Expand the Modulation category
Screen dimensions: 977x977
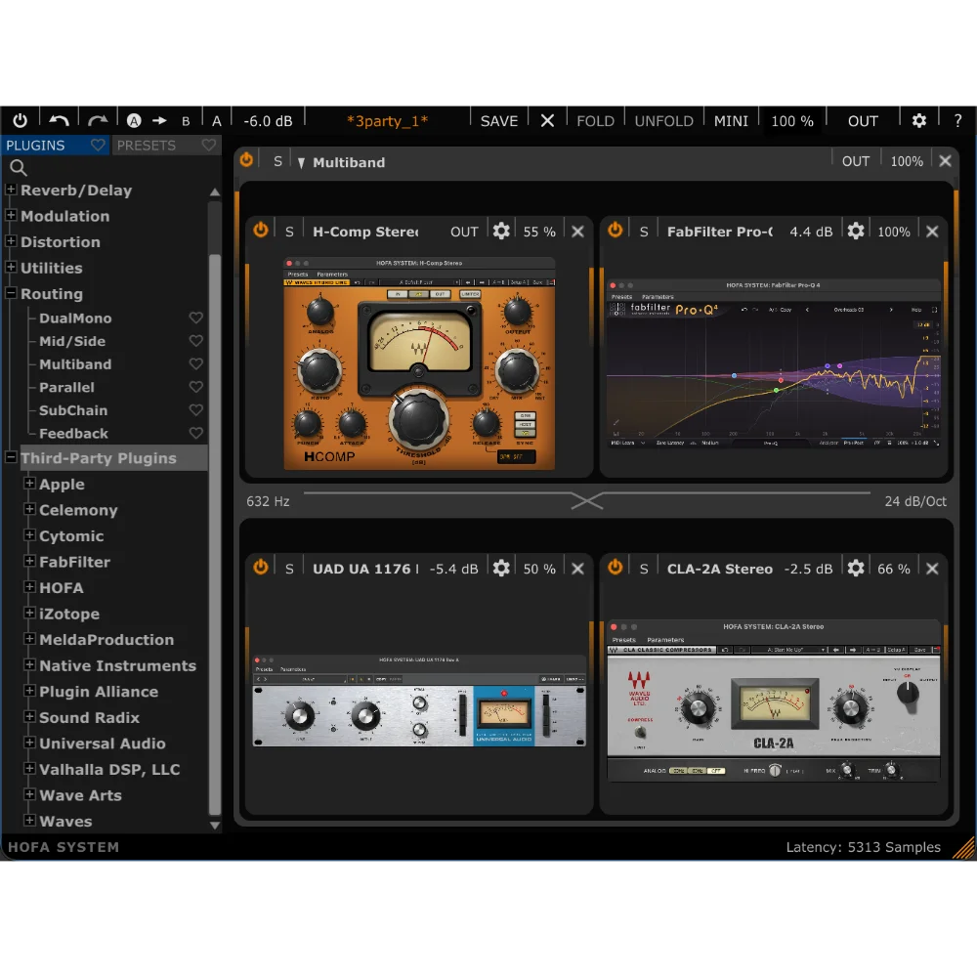click(11, 215)
